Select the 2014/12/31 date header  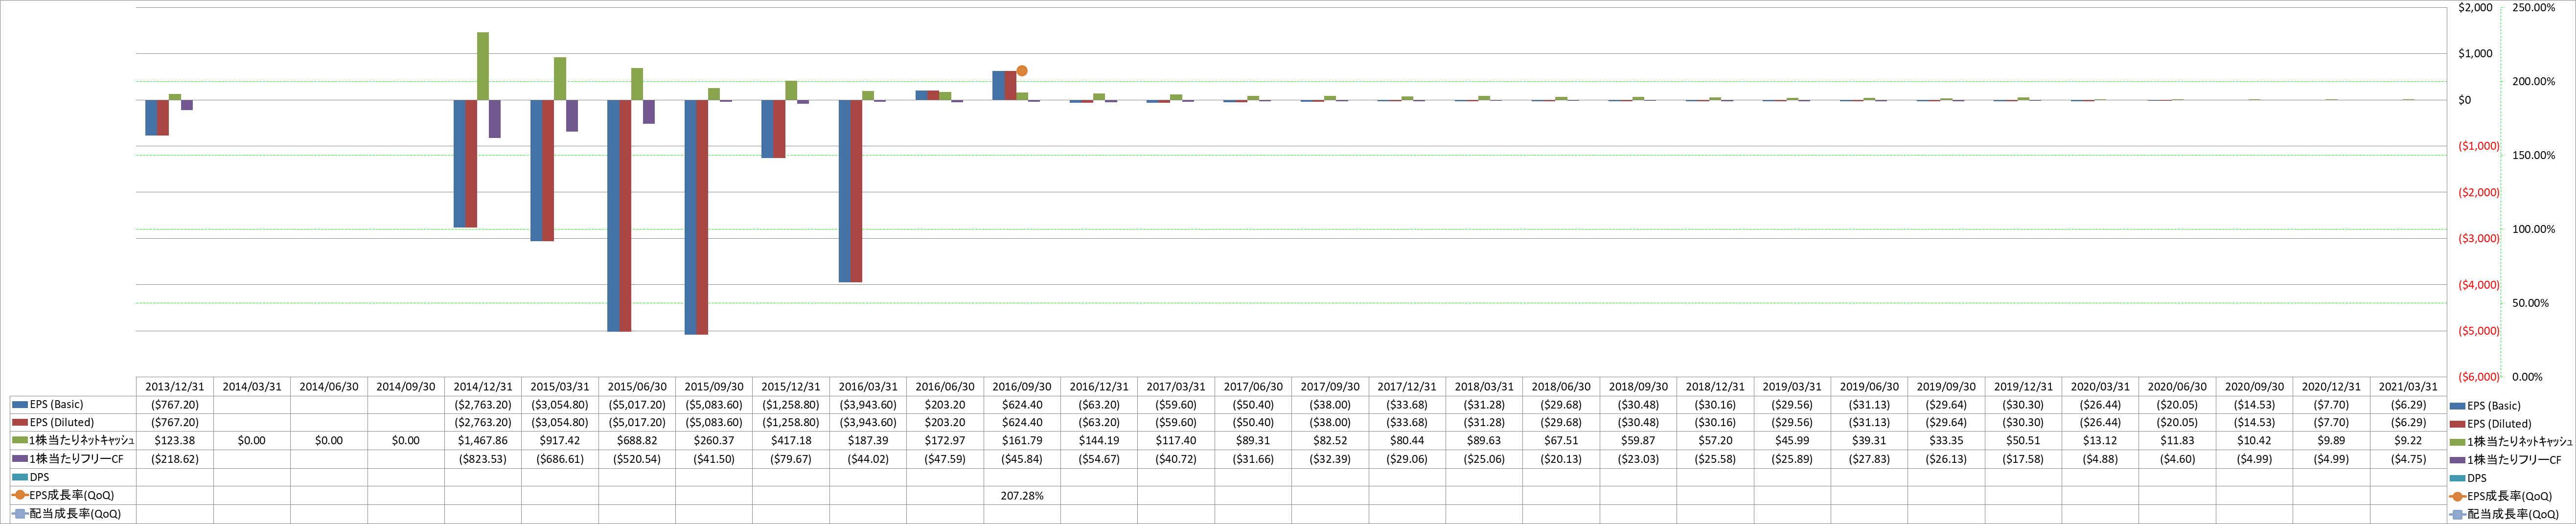(x=483, y=386)
